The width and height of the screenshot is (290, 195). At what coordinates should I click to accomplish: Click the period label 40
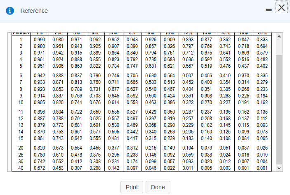pyautogui.click(x=21, y=168)
